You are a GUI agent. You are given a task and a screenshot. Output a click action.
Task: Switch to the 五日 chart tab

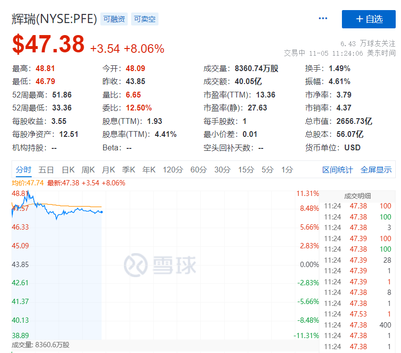click(x=46, y=170)
